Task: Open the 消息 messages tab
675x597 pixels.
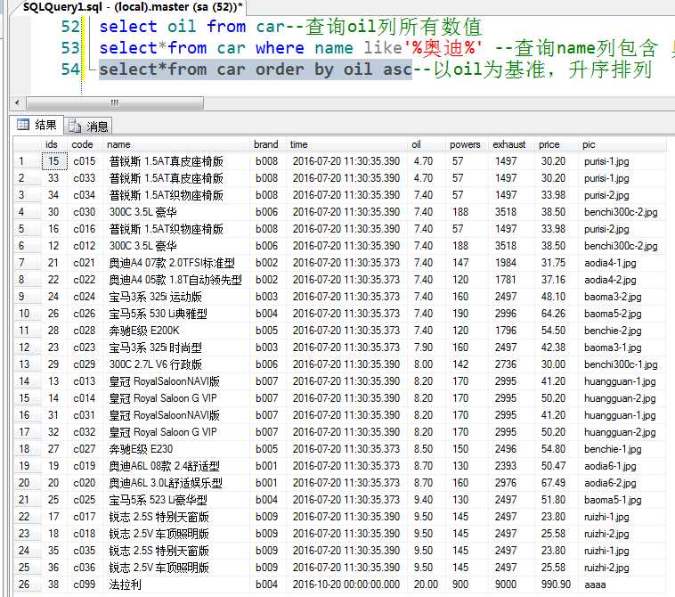Action: click(88, 127)
